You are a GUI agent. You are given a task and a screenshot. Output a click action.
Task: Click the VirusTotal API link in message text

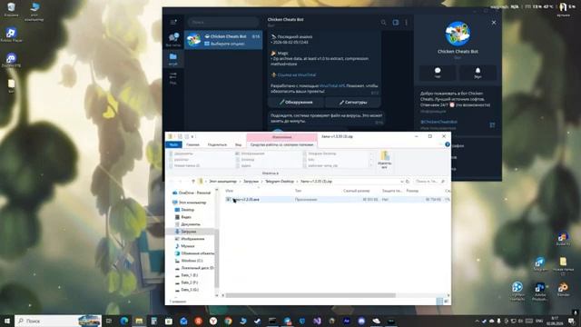331,85
